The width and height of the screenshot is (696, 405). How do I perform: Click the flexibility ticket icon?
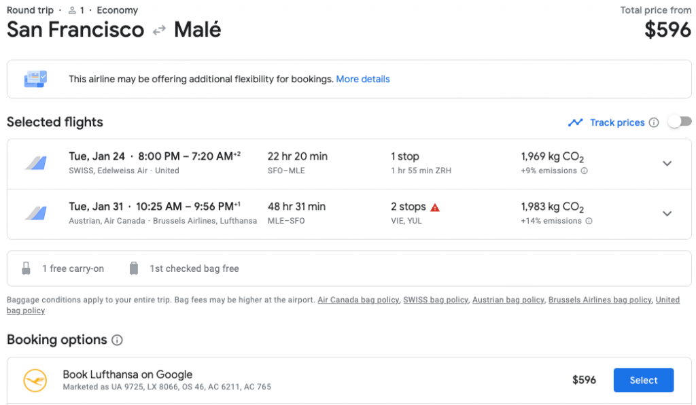click(35, 79)
